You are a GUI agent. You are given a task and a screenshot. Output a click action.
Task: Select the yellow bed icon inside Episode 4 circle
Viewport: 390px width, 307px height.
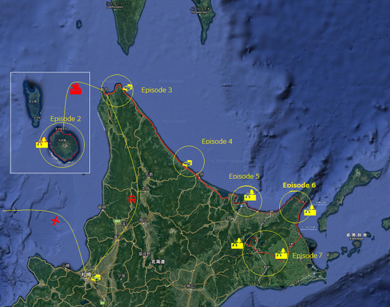click(x=187, y=164)
